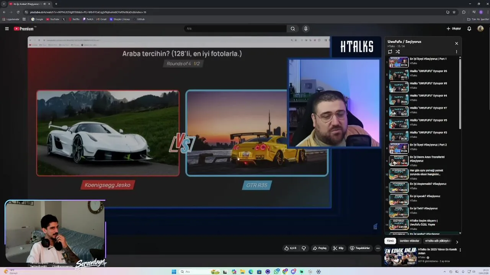This screenshot has width=490, height=275.
Task: Click the Paylaş share button
Action: point(320,248)
